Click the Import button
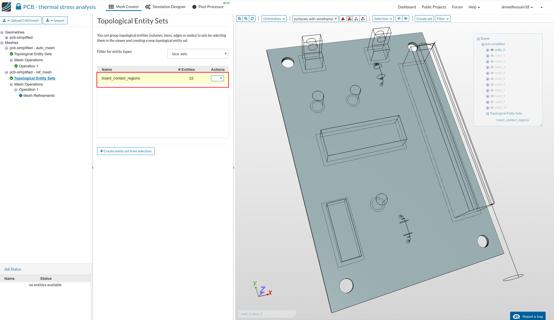554x320 pixels. coord(55,21)
